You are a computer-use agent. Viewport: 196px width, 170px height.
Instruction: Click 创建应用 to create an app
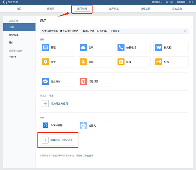click(x=55, y=140)
